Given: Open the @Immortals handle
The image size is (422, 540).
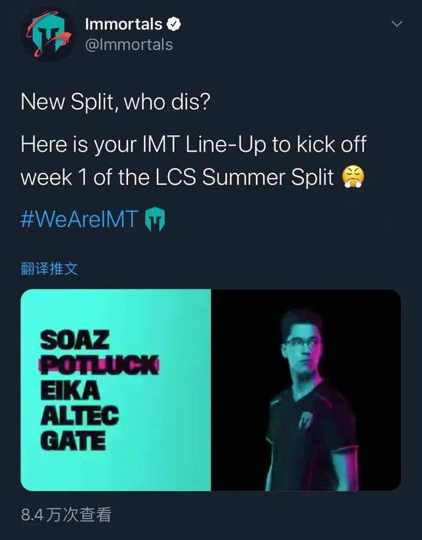Looking at the screenshot, I should (x=129, y=44).
